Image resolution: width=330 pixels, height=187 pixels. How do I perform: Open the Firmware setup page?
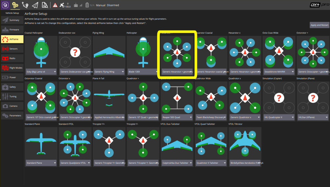point(12,30)
